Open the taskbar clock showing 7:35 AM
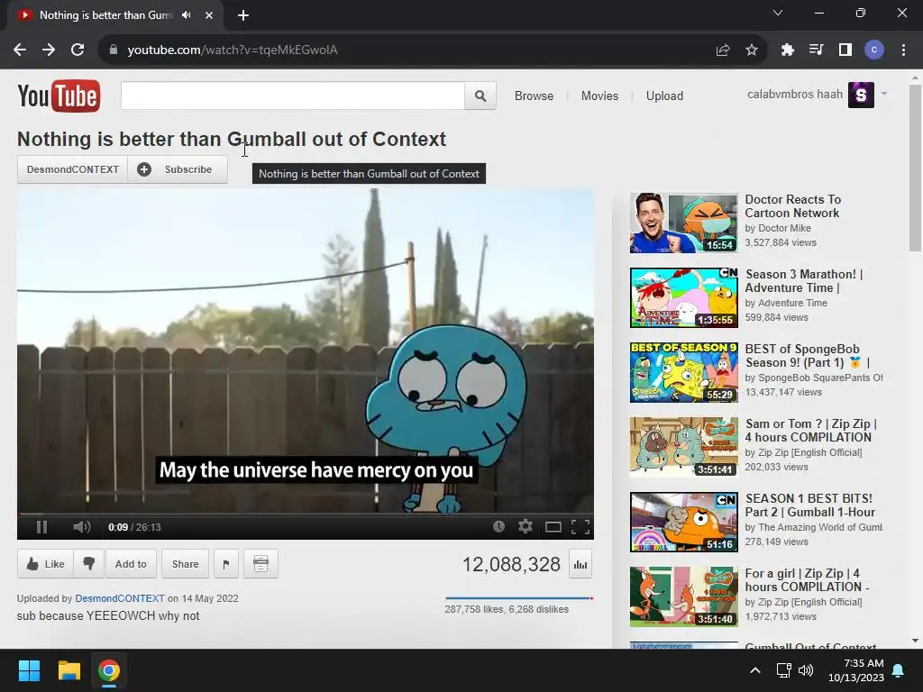The width and height of the screenshot is (923, 692). (x=856, y=670)
